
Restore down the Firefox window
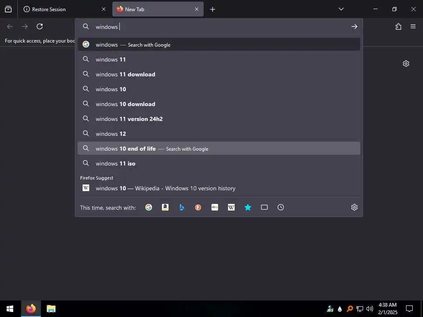click(x=394, y=9)
